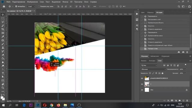Hide the Фон layer using its eye icon
This screenshot has height=108, width=192.
point(142,90)
